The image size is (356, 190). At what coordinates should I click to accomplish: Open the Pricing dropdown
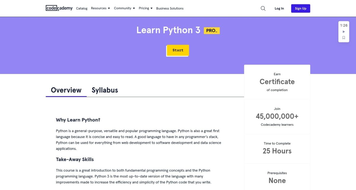click(x=145, y=8)
